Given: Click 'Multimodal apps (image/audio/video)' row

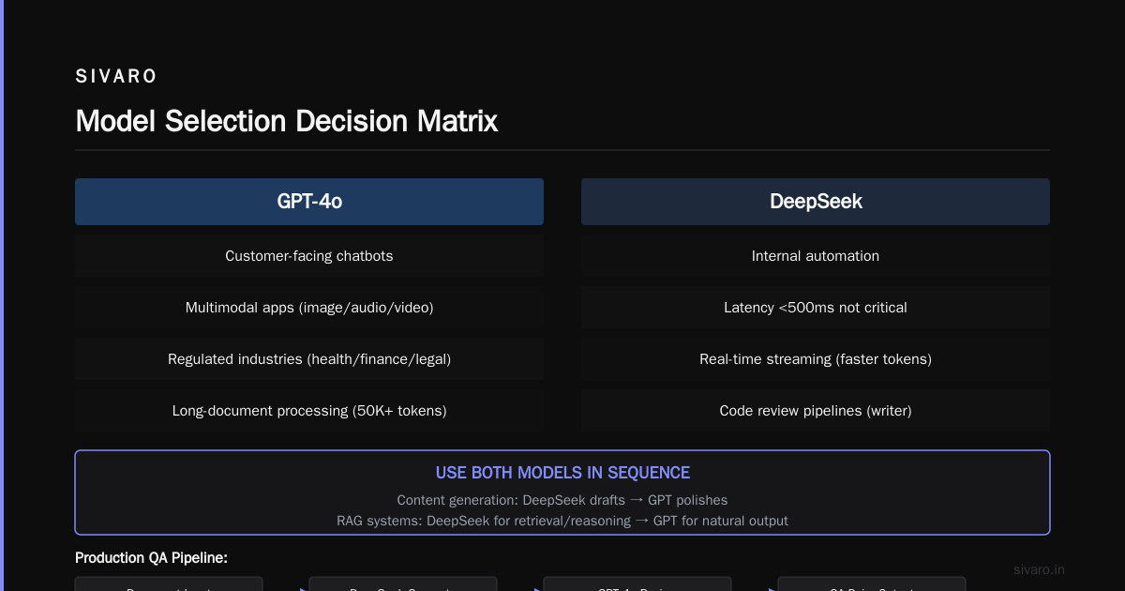Looking at the screenshot, I should (x=309, y=307).
